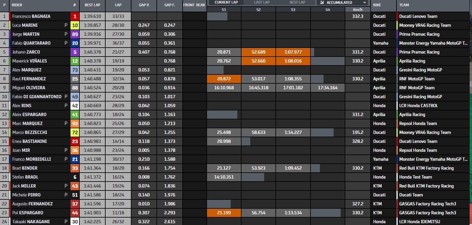Image resolution: width=472 pixels, height=225 pixels.
Task: Click Viñales's S4 progress bar
Action: (x=327, y=61)
